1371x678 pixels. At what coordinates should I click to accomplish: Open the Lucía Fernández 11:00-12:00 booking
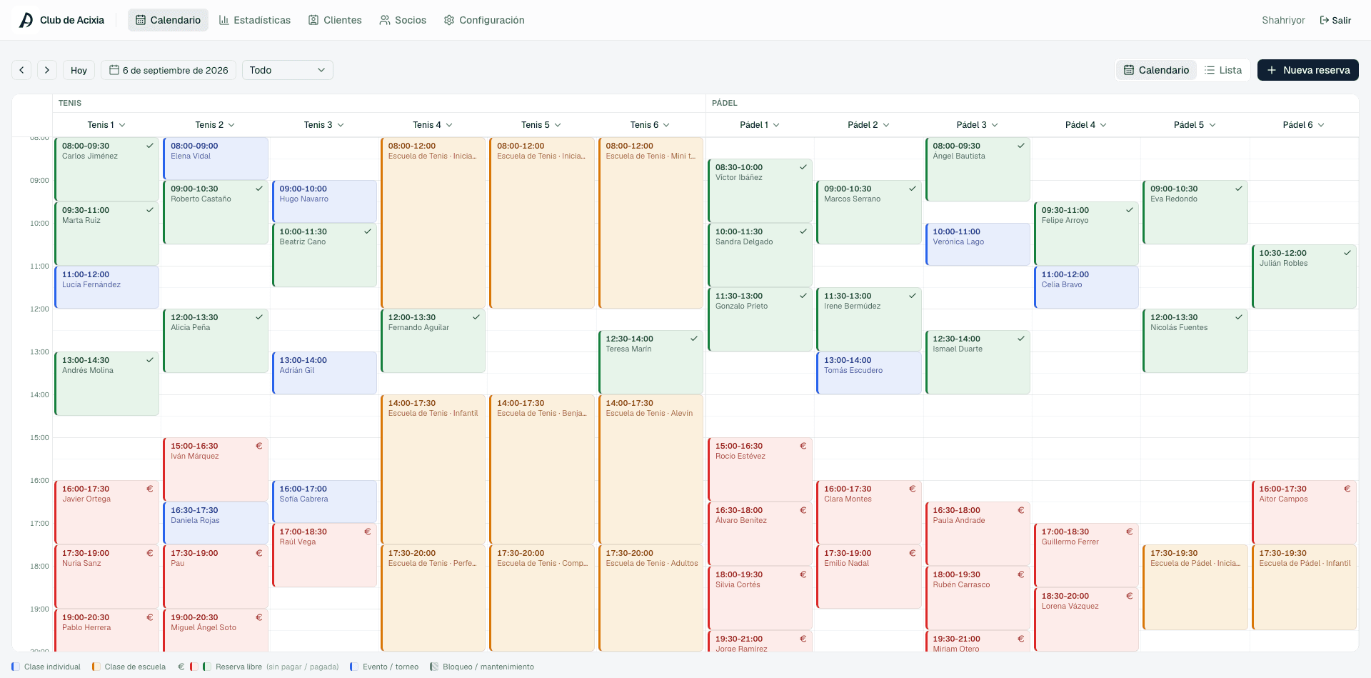[106, 287]
